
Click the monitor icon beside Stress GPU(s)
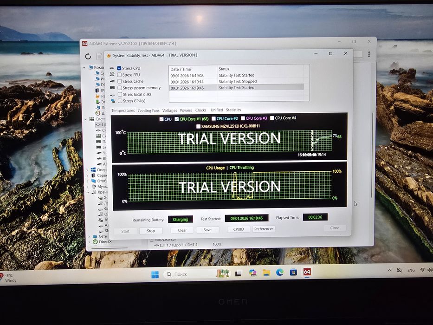[113, 101]
